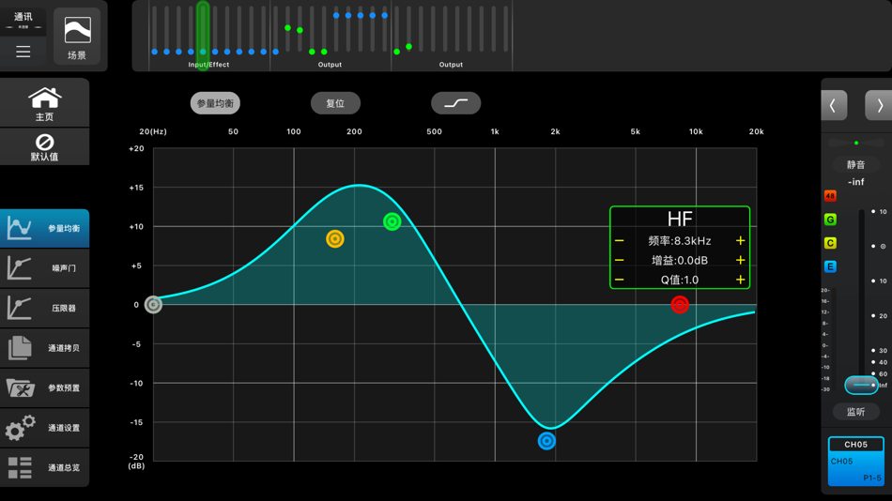Go to 主页 home page
This screenshot has height=501, width=892.
point(44,103)
